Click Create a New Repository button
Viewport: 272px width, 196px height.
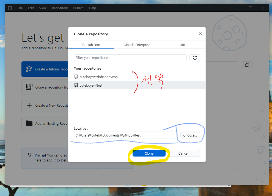point(45,106)
